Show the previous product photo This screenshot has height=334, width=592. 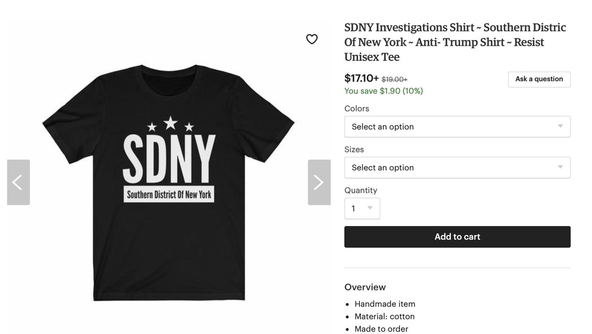point(18,182)
